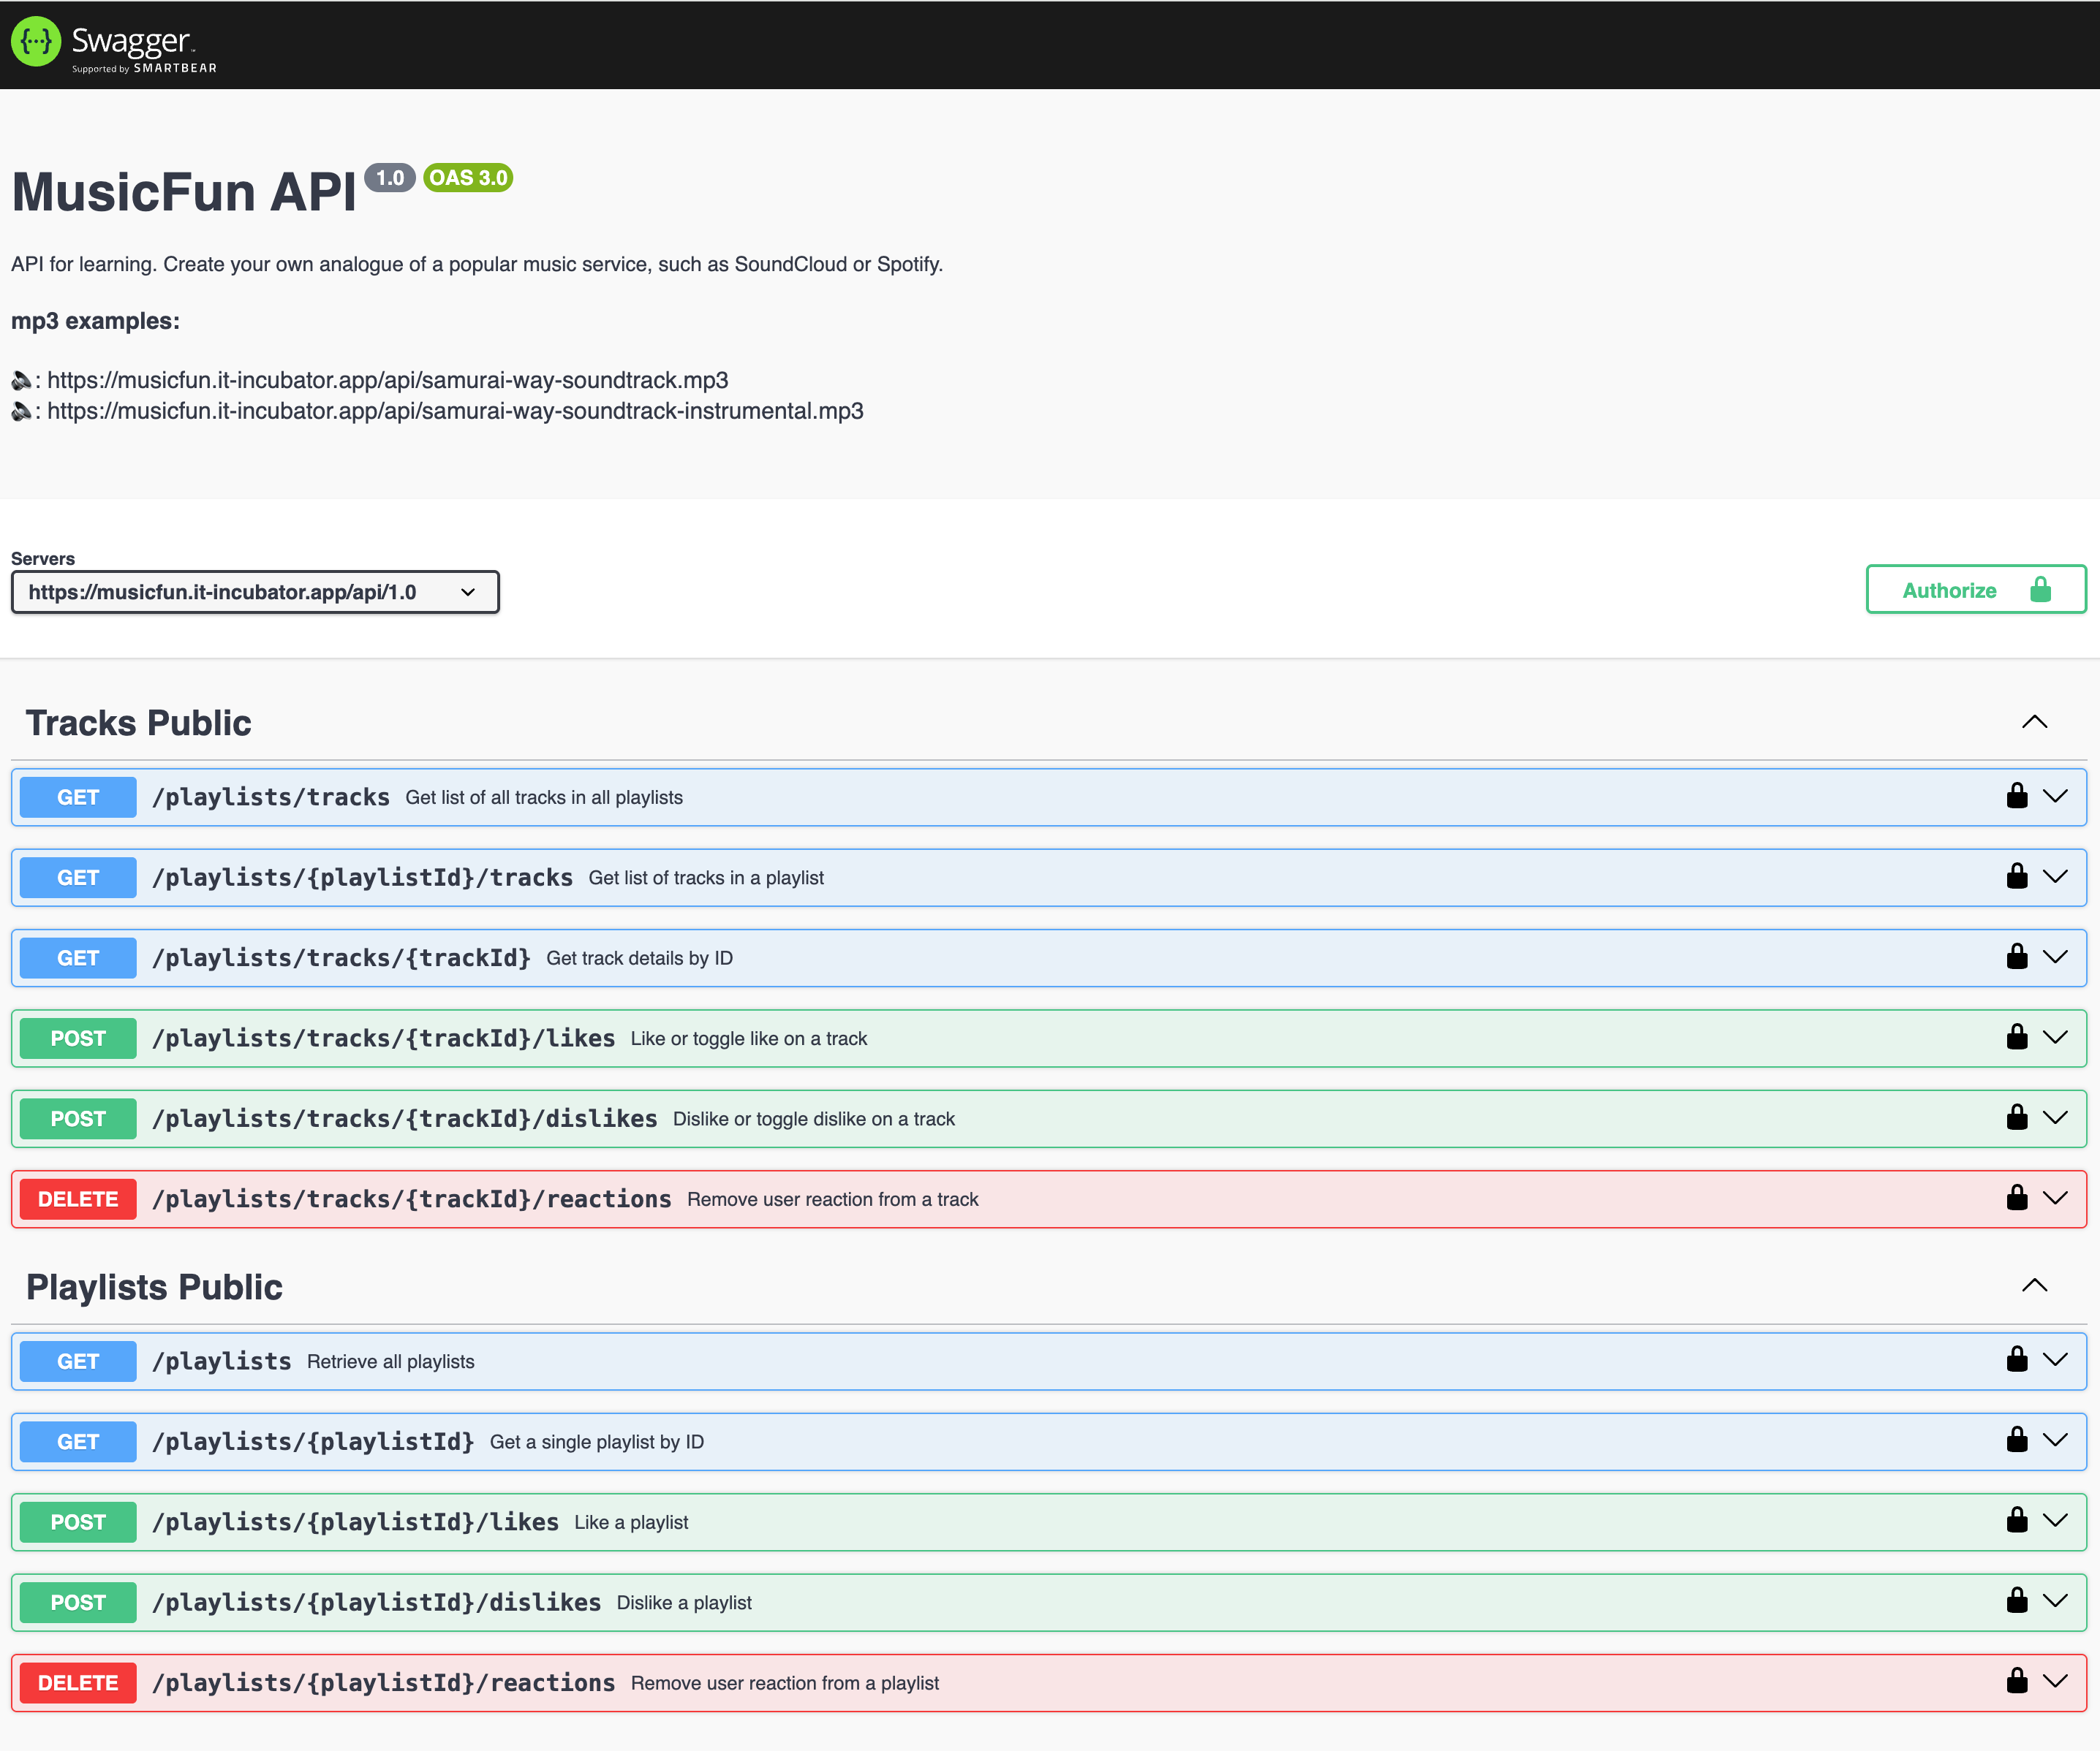Click lock icon on GET /playlists row
2100x1751 pixels.
pos(2016,1360)
